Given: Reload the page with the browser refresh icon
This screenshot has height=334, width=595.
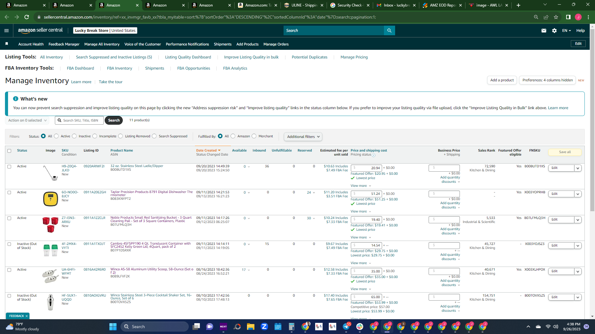Looking at the screenshot, I should (x=27, y=17).
